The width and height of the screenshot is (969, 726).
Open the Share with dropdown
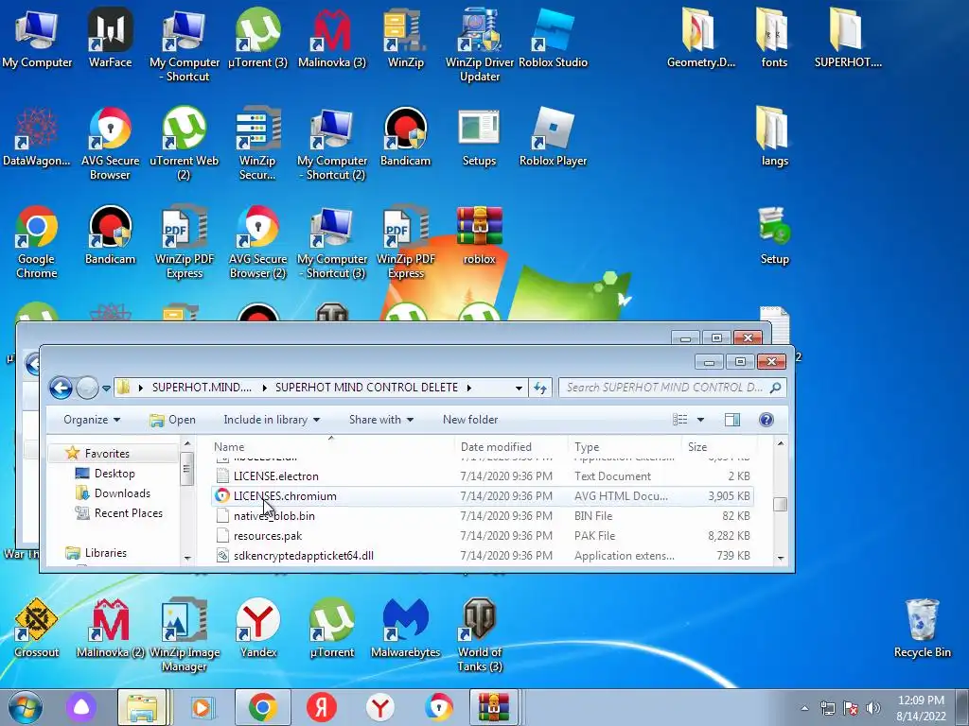coord(380,420)
